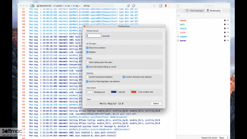Open settings gear for ERROR rule
Viewport: 247px width, 139px height.
[x=225, y=21]
